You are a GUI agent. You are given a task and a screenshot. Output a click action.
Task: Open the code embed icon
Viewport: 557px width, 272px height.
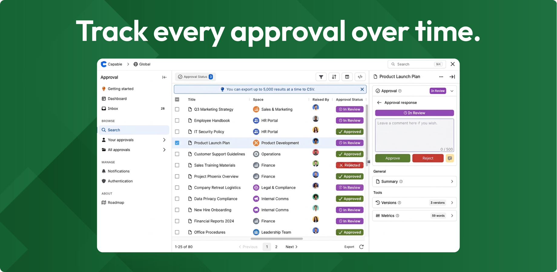pyautogui.click(x=360, y=77)
